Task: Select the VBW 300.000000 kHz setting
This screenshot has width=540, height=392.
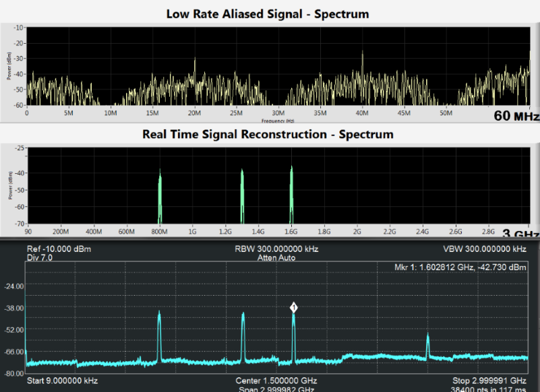Action: click(482, 249)
